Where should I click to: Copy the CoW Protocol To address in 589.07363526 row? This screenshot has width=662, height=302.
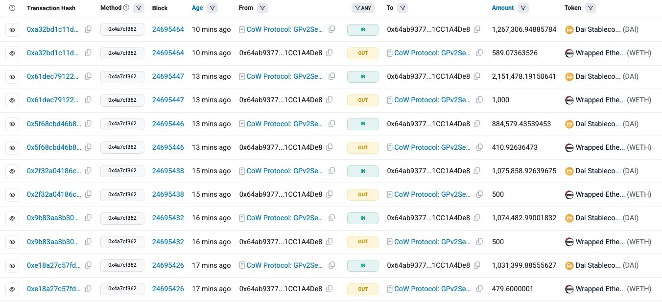pos(479,53)
